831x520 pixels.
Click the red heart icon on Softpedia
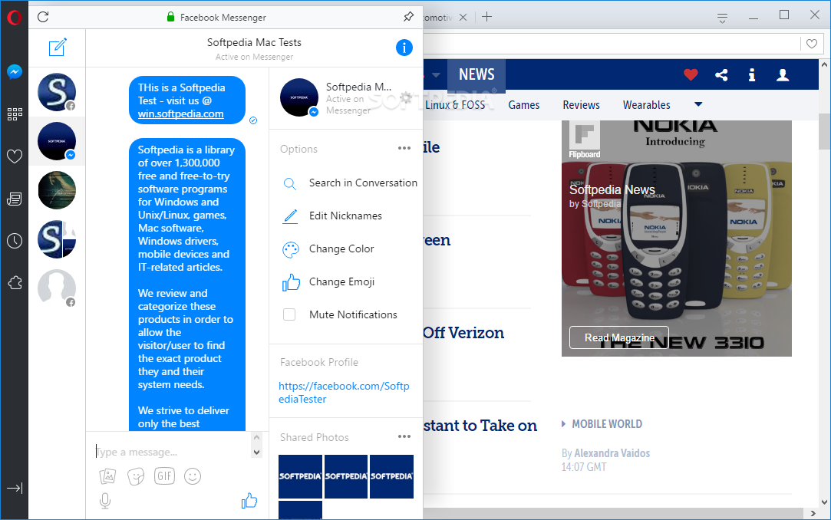click(x=691, y=74)
